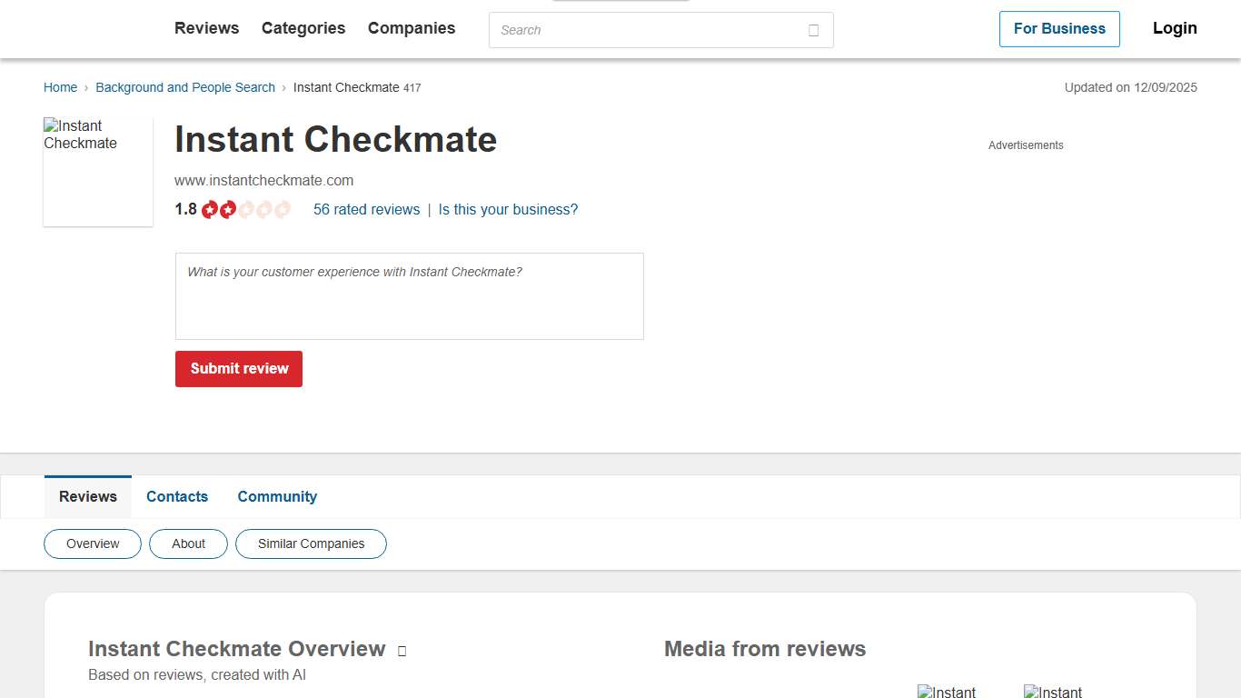
Task: Click the Submit review button
Action: [x=238, y=369]
